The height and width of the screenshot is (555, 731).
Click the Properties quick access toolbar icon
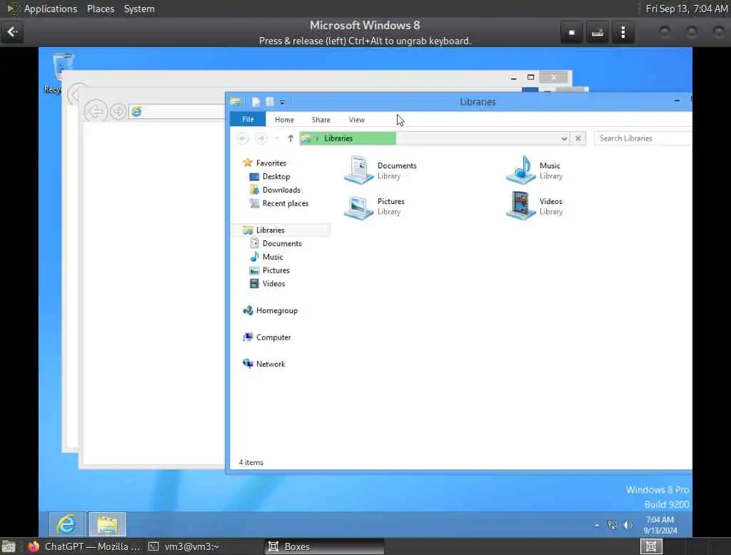point(256,102)
